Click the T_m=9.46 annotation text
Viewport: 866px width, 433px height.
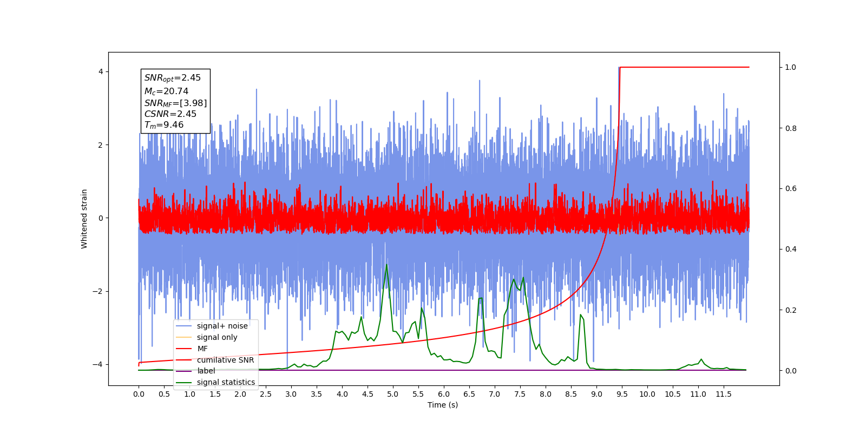point(163,125)
